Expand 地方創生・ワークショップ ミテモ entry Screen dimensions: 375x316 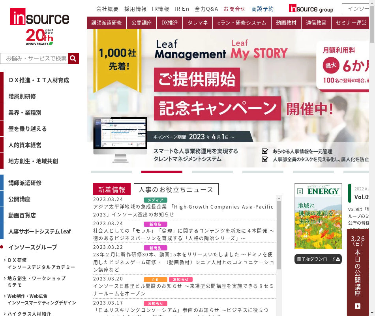(36, 282)
